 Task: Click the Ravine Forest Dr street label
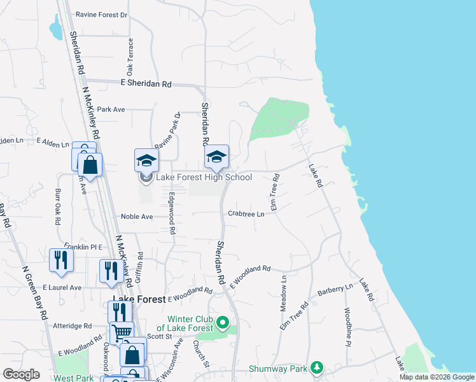pyautogui.click(x=101, y=15)
